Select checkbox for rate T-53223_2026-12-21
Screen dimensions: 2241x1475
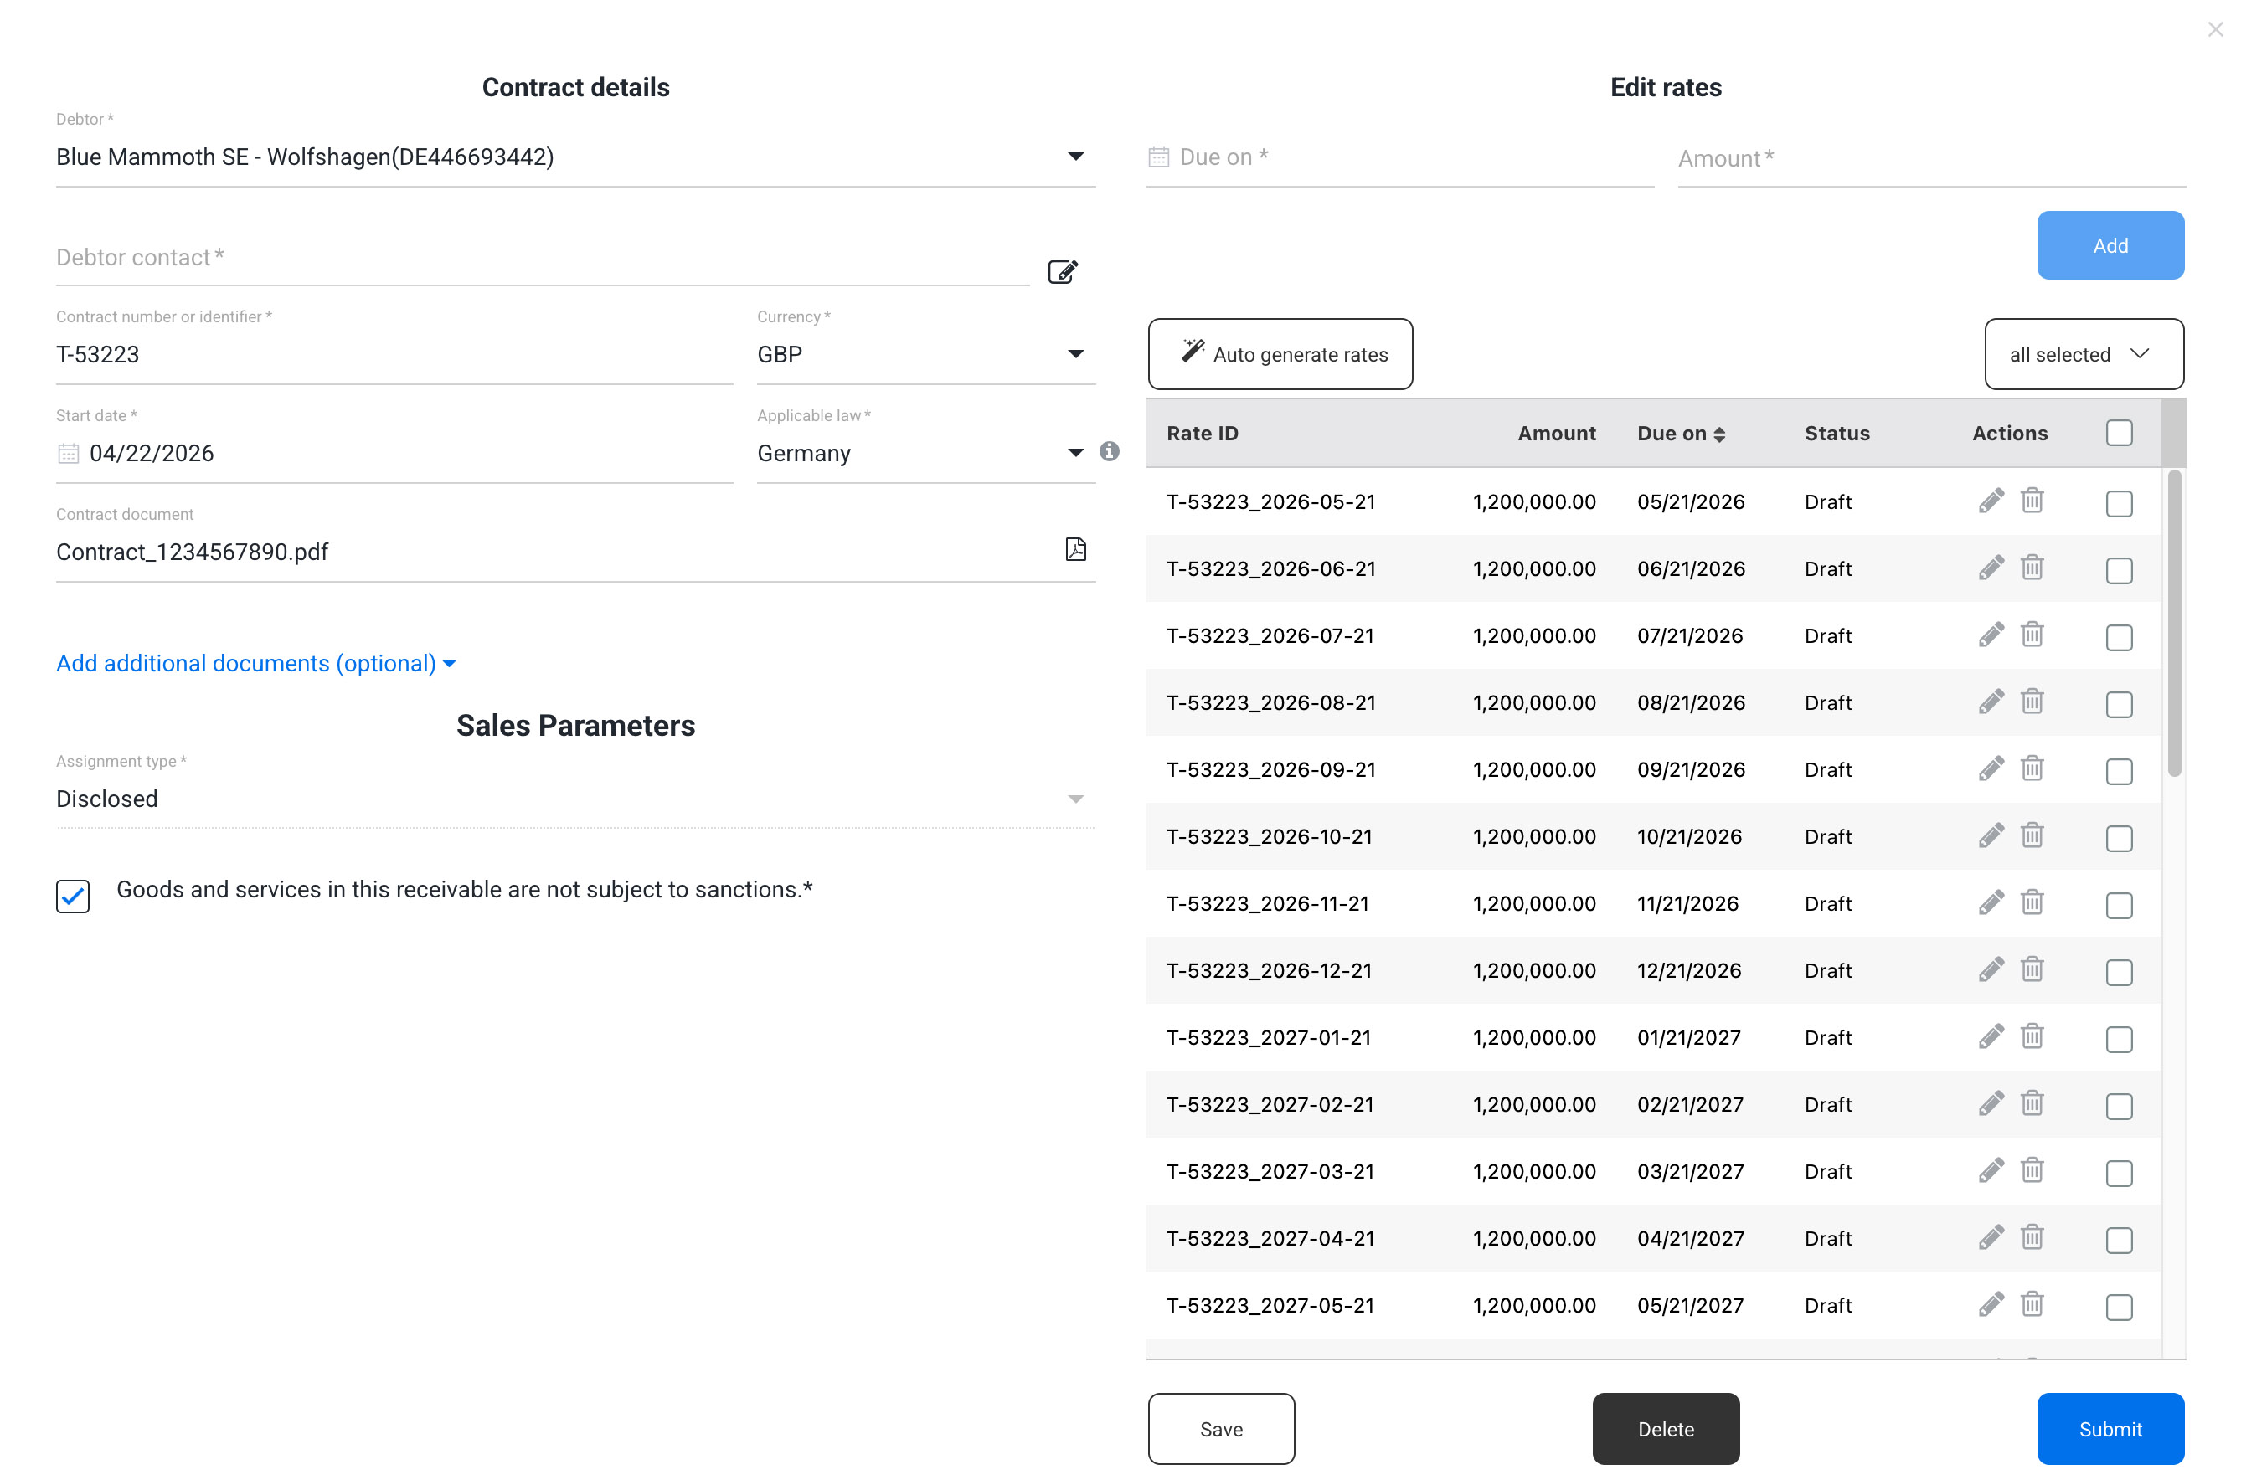2119,973
